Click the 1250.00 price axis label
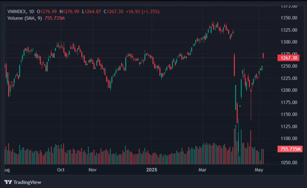 pyautogui.click(x=289, y=66)
